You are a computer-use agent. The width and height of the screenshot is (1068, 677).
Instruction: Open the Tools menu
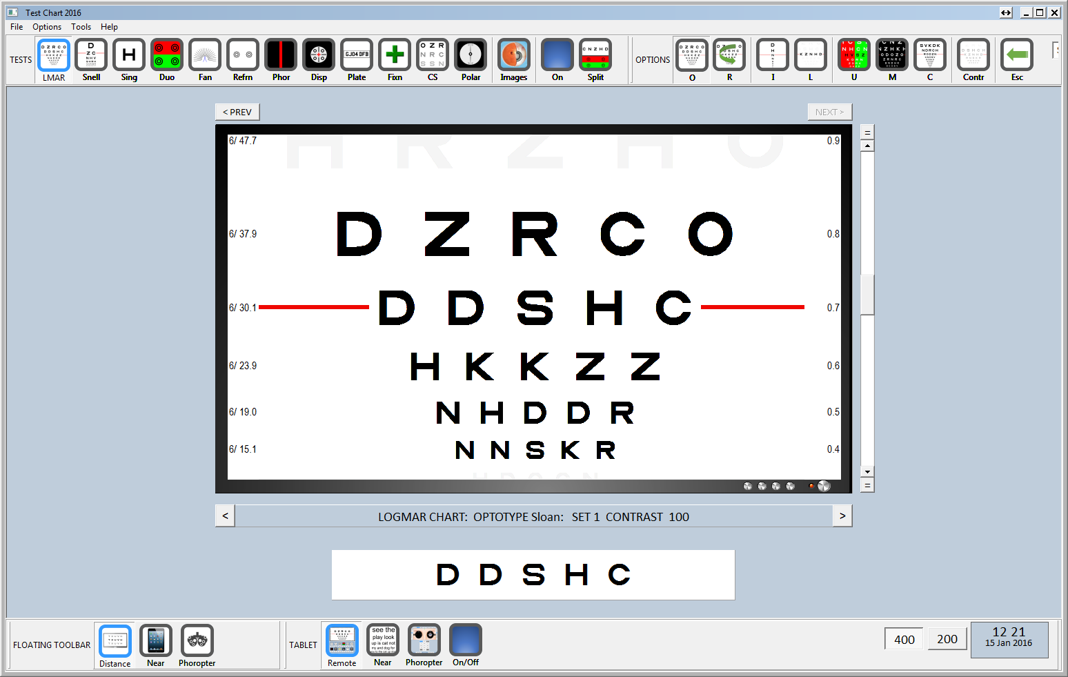pos(81,27)
